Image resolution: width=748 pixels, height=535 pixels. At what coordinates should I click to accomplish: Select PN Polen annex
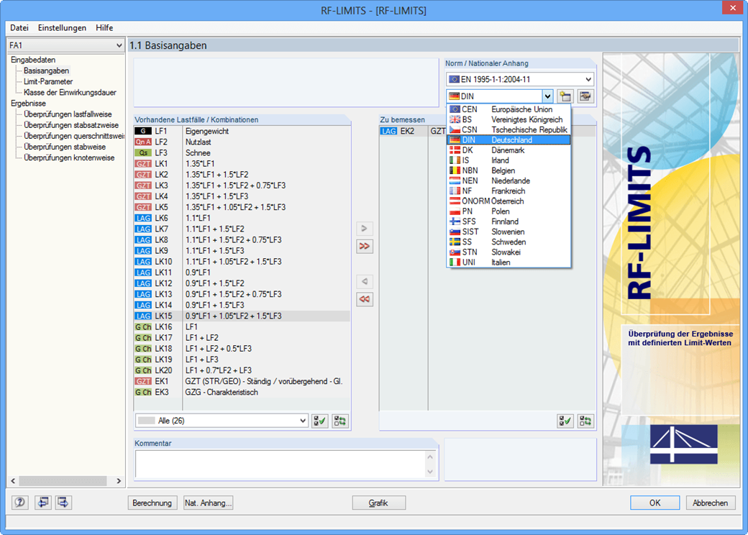508,211
